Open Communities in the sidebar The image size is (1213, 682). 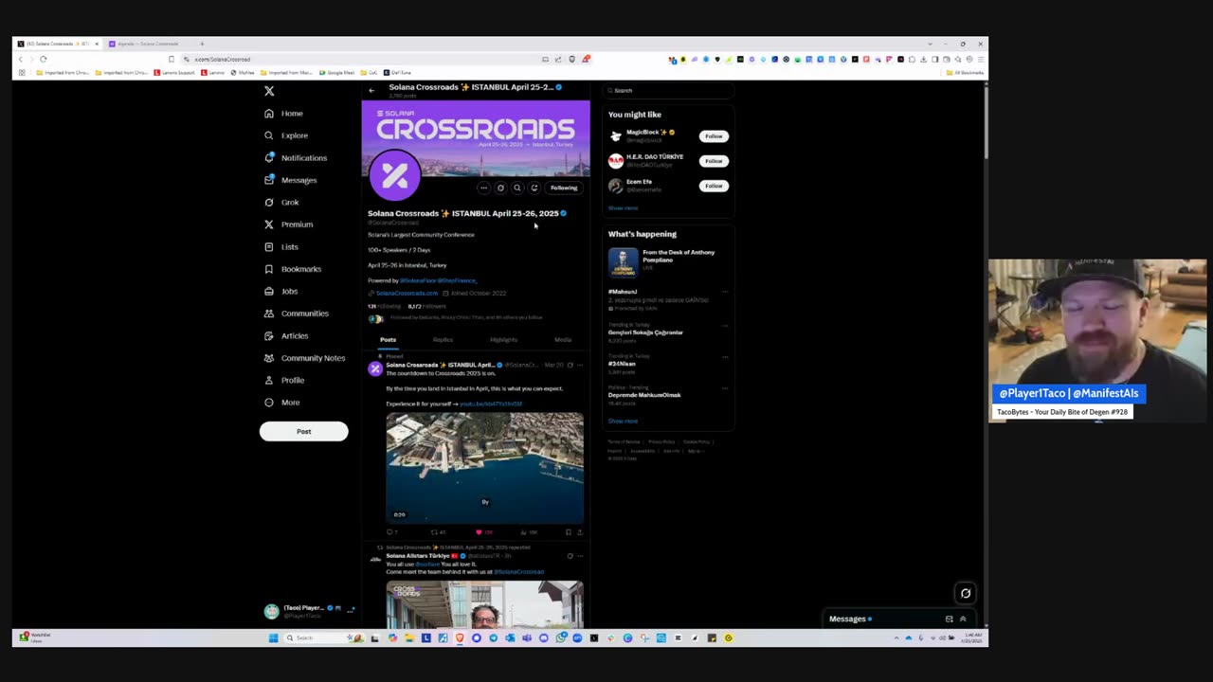296,314
